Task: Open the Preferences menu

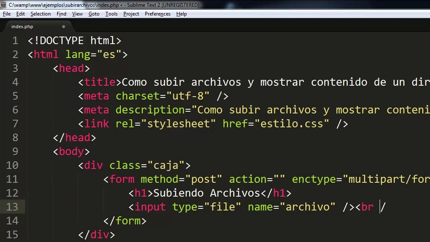Action: pyautogui.click(x=158, y=14)
